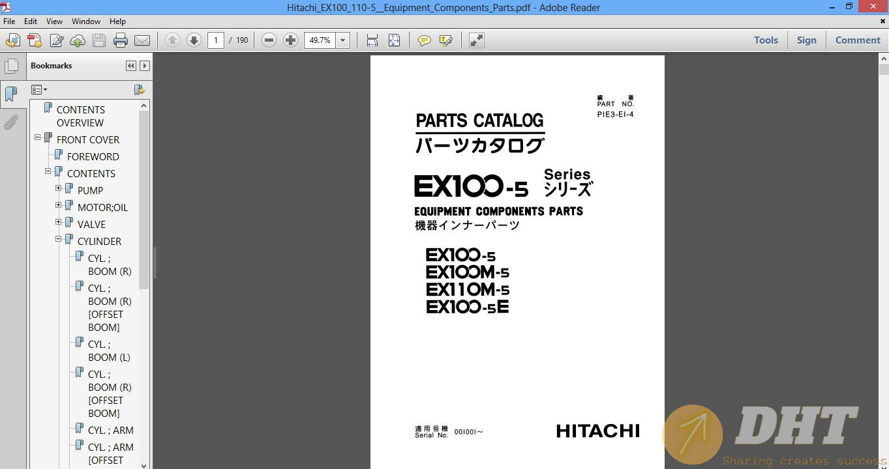This screenshot has width=889, height=469.
Task: Click the Bookmarks panel sidebar icon
Action: (11, 94)
